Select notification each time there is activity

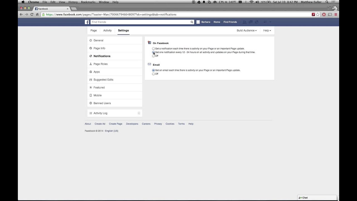153,49
